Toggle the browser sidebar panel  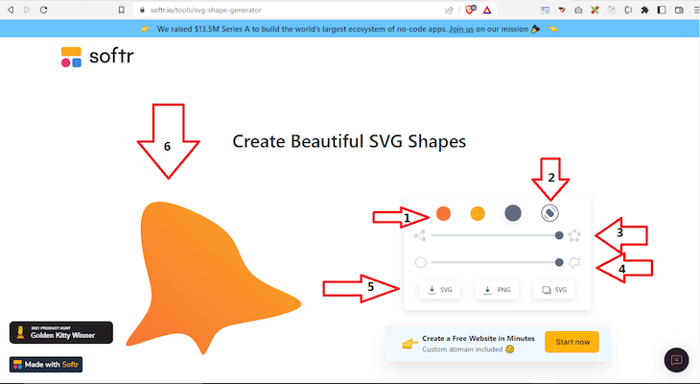pyautogui.click(x=662, y=10)
